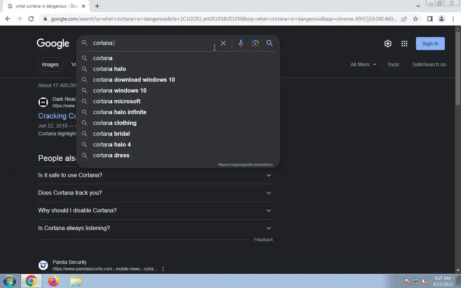Toggle Chrome side panel
This screenshot has width=461, height=288.
click(430, 19)
